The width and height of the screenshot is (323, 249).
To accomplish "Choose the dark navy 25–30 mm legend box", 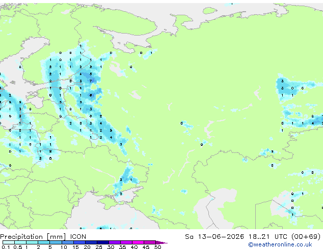I will 102,242.
